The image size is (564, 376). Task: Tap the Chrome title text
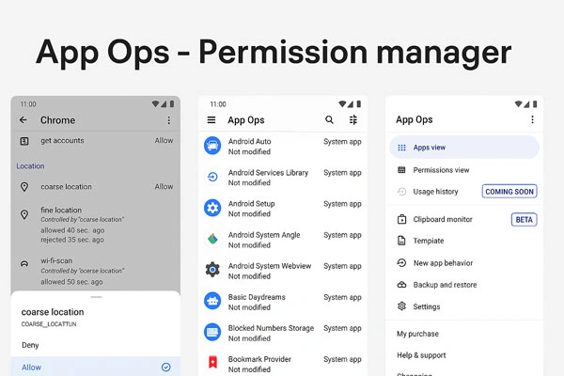(x=57, y=120)
